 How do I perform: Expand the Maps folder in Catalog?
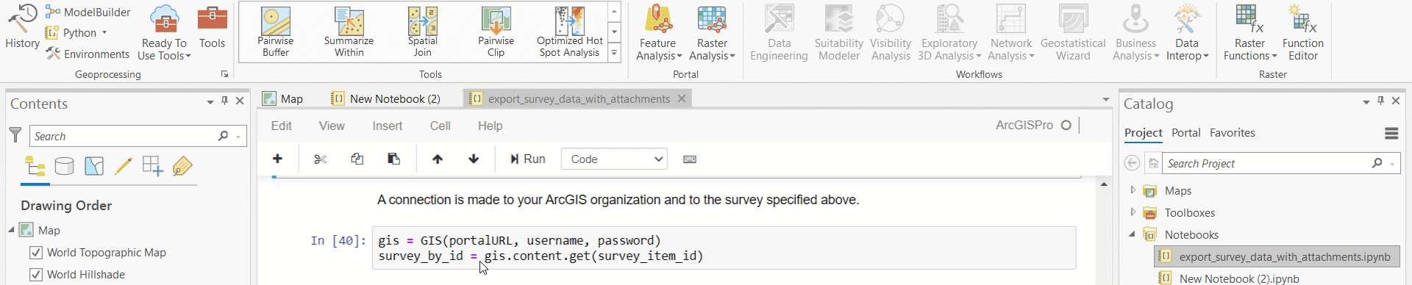pyautogui.click(x=1133, y=190)
